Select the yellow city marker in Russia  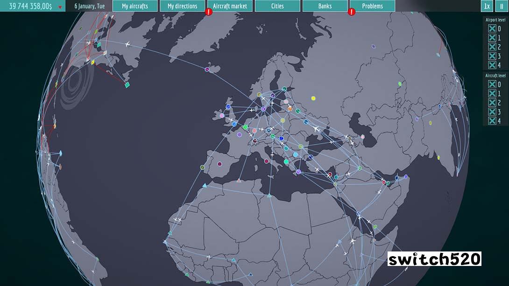click(313, 98)
